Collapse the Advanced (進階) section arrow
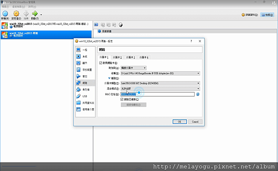 tap(109, 78)
